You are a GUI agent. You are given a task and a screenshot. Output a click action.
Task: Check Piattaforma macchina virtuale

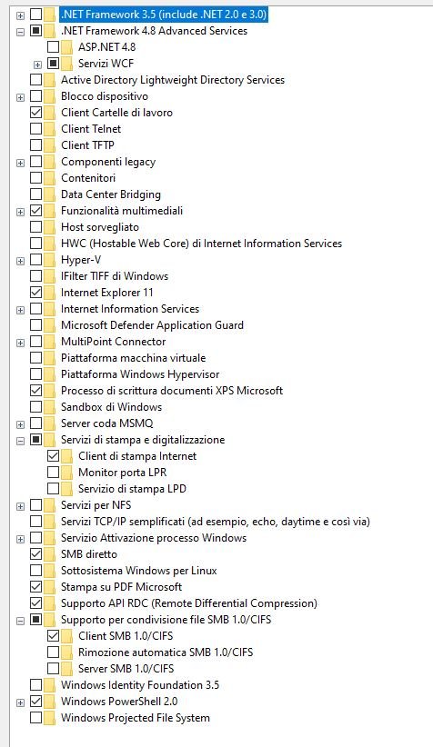coord(35,357)
